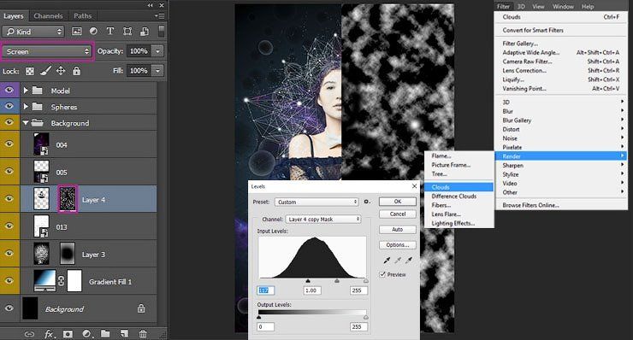Viewport: 633px width, 340px height.
Task: Open the Blur submenu in Filter menu
Action: click(x=561, y=111)
